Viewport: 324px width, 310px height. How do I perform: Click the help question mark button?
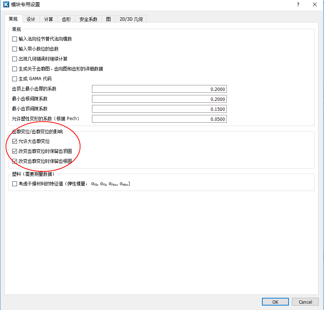(x=297, y=5)
